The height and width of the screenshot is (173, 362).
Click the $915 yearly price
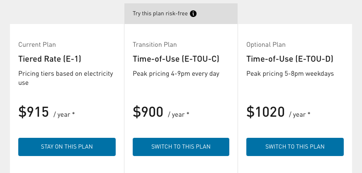(x=34, y=112)
